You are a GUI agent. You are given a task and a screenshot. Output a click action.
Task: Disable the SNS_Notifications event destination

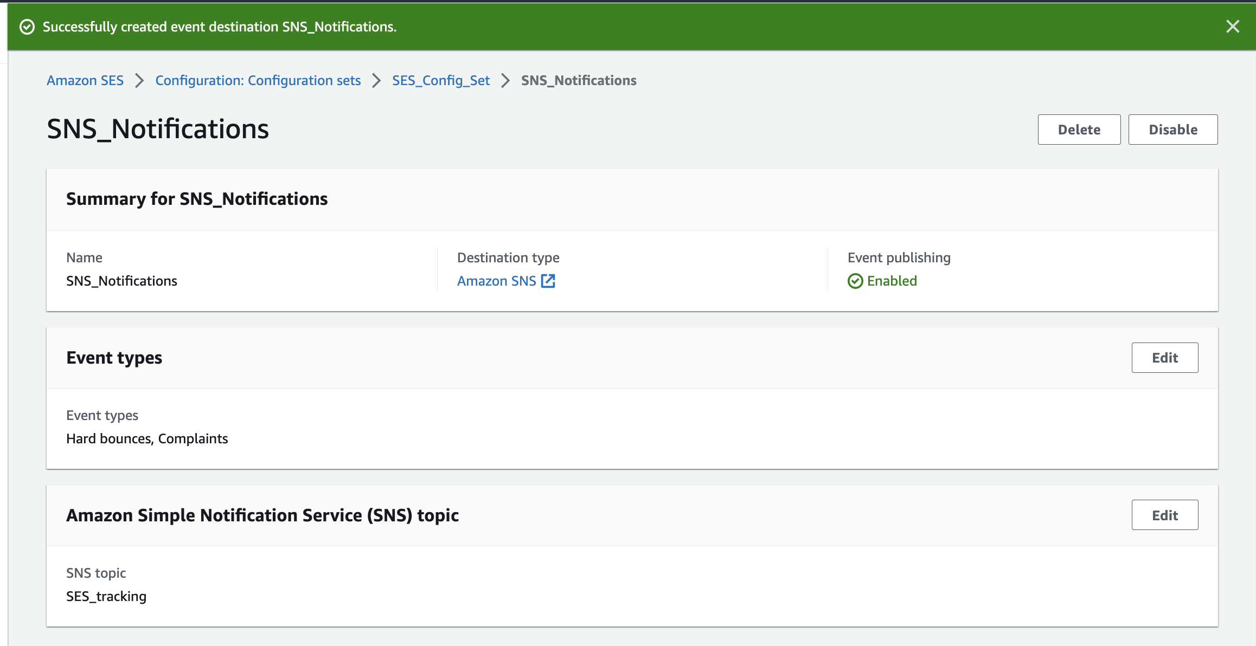click(1173, 130)
